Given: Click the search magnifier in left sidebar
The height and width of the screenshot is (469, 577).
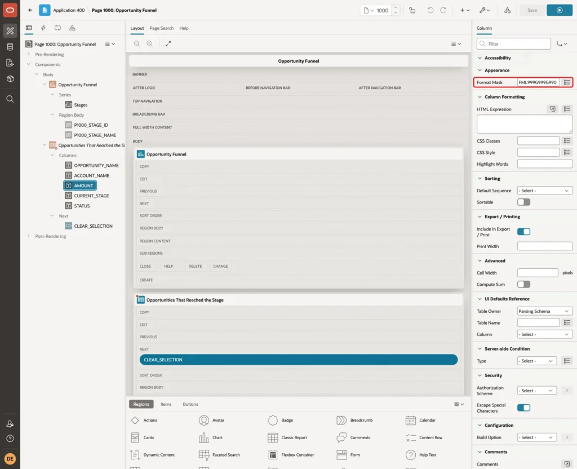Looking at the screenshot, I should coord(10,99).
